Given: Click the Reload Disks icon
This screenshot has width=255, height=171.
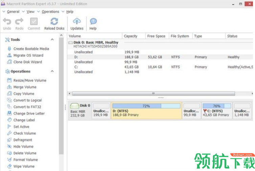Looking at the screenshot, I should tap(54, 21).
